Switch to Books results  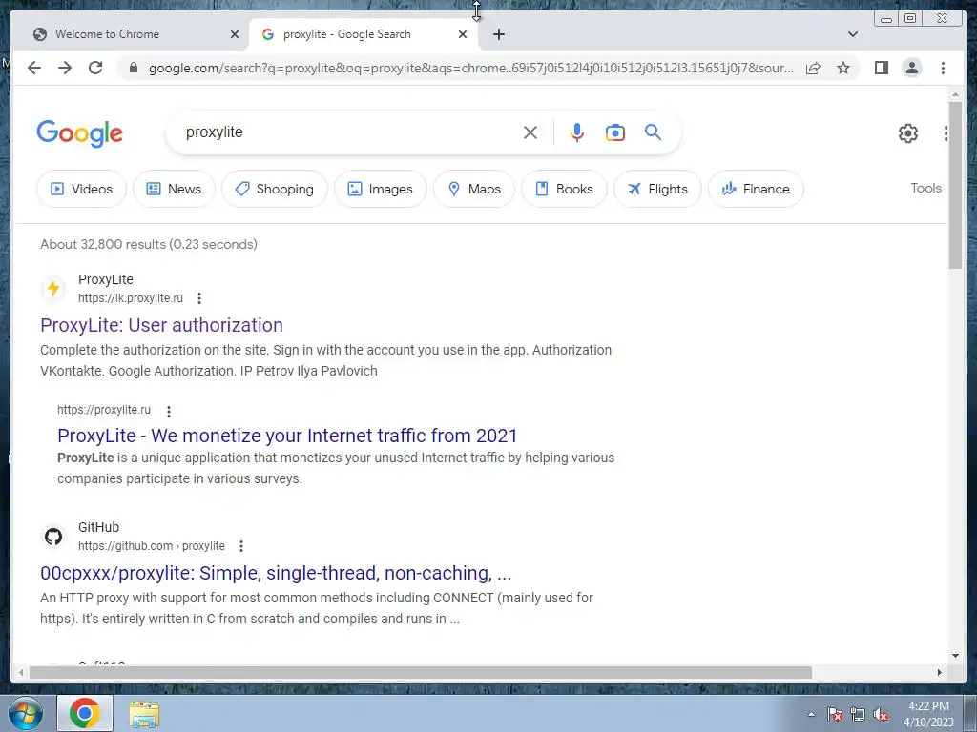click(x=564, y=189)
